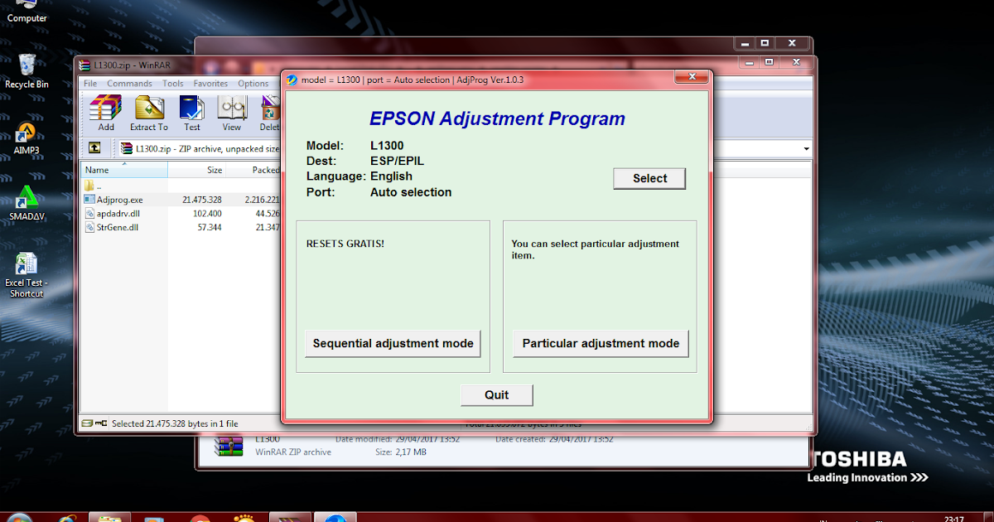This screenshot has height=522, width=994.
Task: Sort by the Name column header
Action: coord(124,170)
